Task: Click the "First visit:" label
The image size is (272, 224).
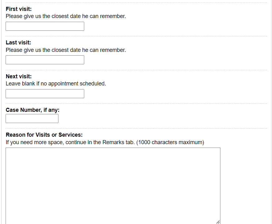Action: (x=19, y=9)
